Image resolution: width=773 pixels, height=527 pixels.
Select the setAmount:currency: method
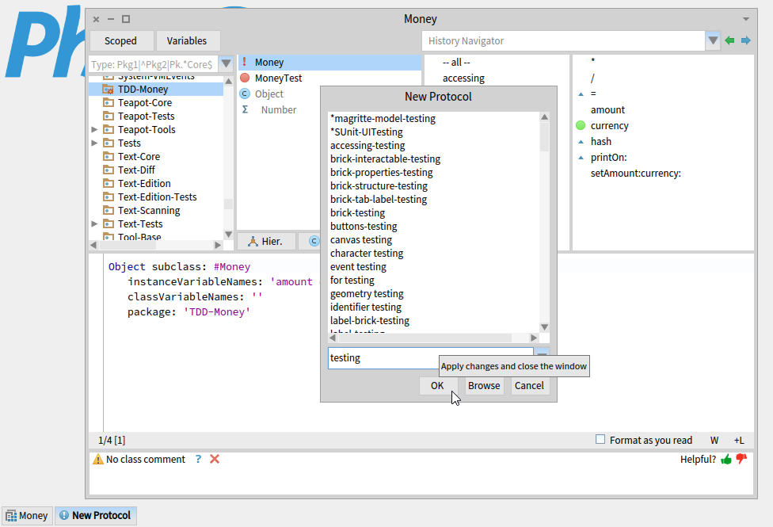click(636, 174)
